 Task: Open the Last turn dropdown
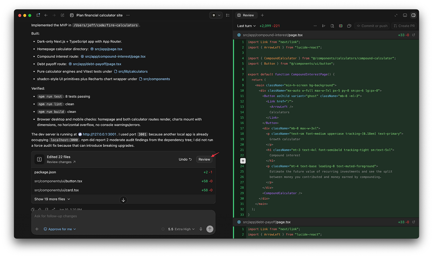(x=246, y=26)
